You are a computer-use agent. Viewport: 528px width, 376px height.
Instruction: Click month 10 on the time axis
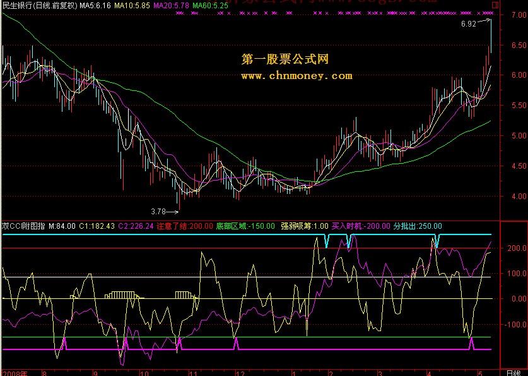[144, 373]
